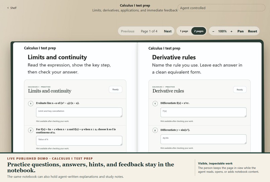The image size is (270, 182).
Task: Go to the Next page
Action: pyautogui.click(x=167, y=31)
